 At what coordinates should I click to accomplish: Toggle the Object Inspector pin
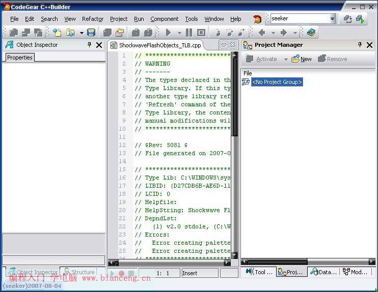coord(89,45)
